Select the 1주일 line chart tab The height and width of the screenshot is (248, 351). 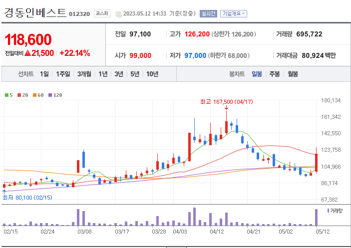(x=63, y=74)
